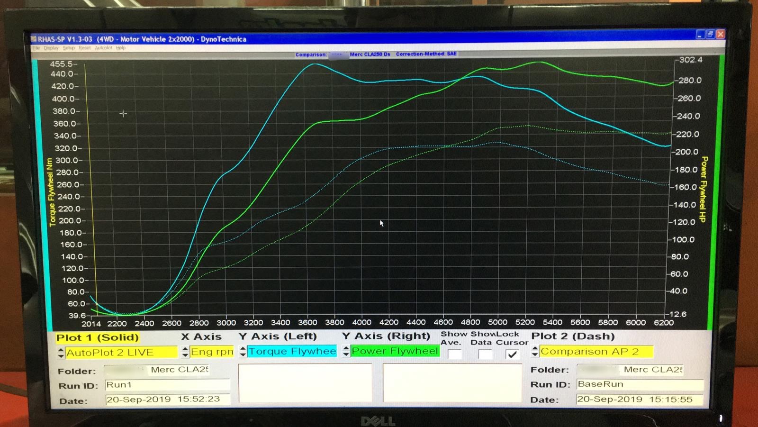Click the Torque Flywheel Nm axis title
The image size is (758, 427).
click(x=51, y=192)
